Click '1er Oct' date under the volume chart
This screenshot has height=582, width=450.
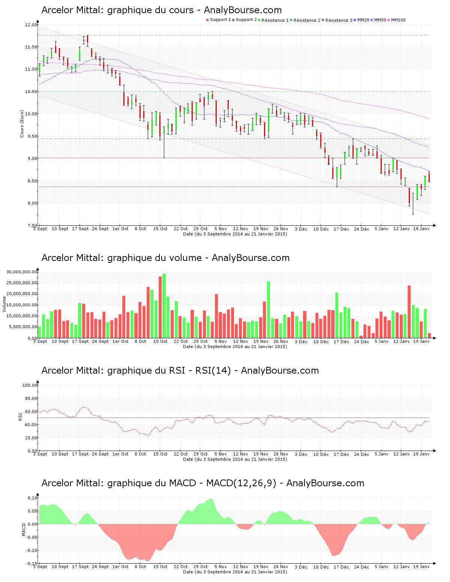click(120, 341)
